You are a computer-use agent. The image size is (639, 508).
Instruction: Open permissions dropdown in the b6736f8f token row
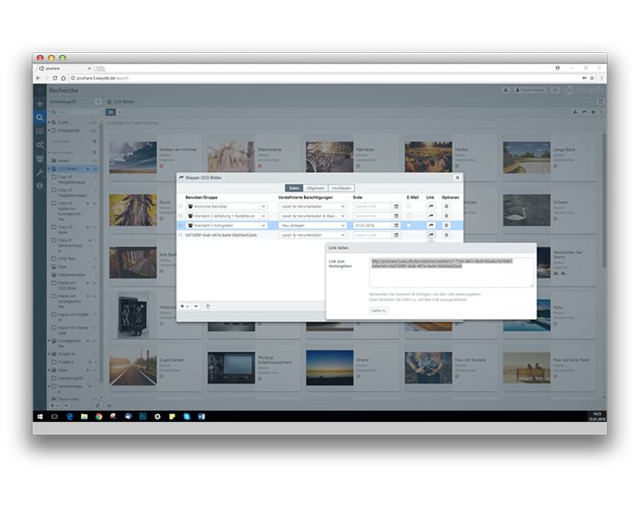[x=313, y=235]
